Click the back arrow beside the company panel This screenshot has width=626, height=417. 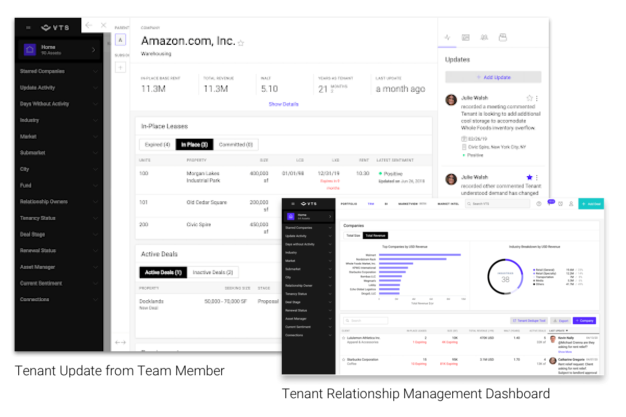[x=89, y=26]
